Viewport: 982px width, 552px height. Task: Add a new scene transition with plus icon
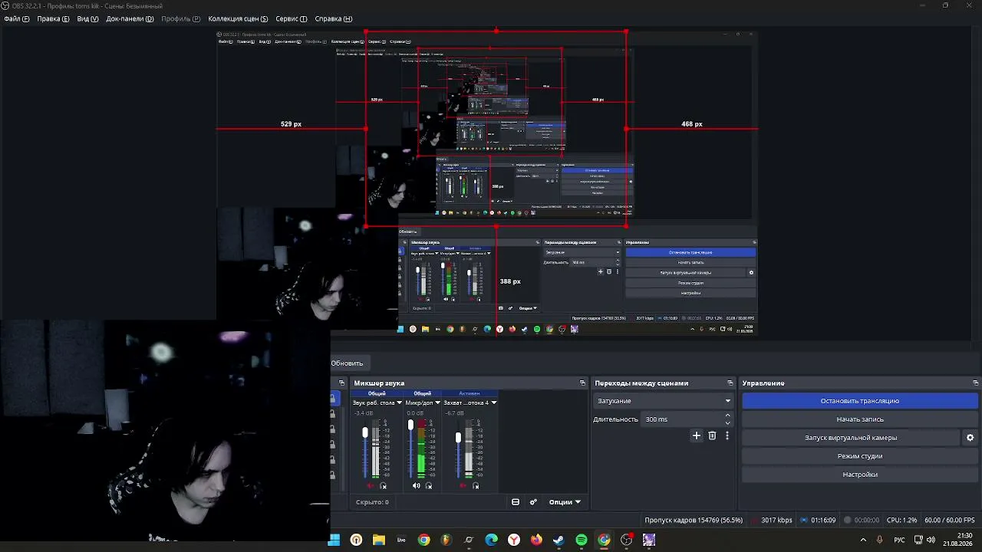697,435
